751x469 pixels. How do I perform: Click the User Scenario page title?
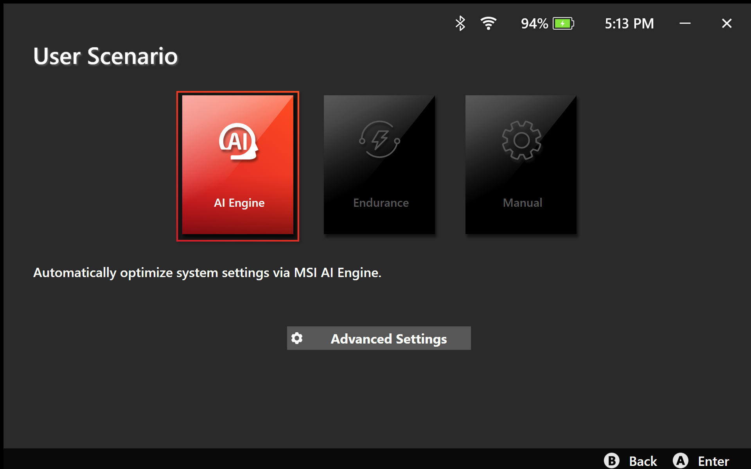(105, 56)
